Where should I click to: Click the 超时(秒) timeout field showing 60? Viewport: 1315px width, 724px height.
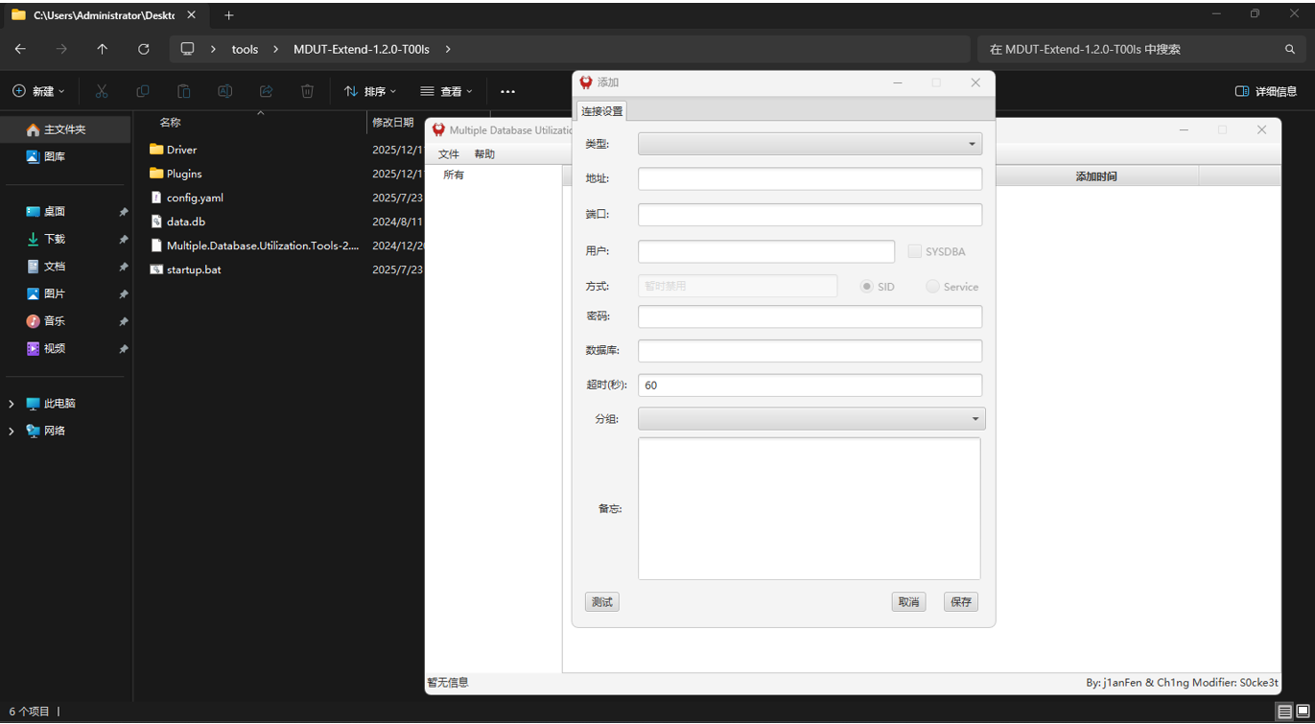coord(810,385)
